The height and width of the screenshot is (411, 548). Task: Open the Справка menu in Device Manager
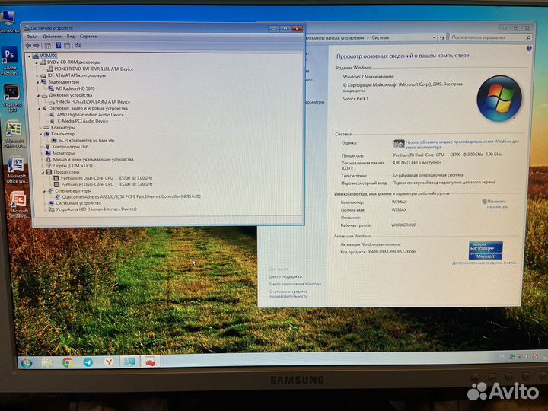[x=88, y=37]
